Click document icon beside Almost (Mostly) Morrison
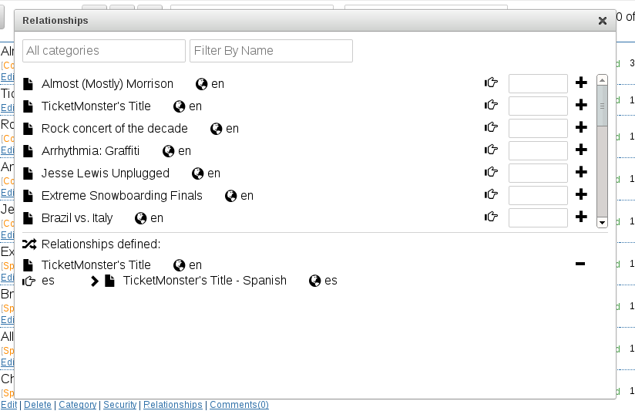This screenshot has height=411, width=635. pyautogui.click(x=28, y=84)
